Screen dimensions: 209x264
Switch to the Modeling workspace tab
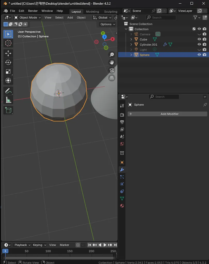click(x=93, y=12)
